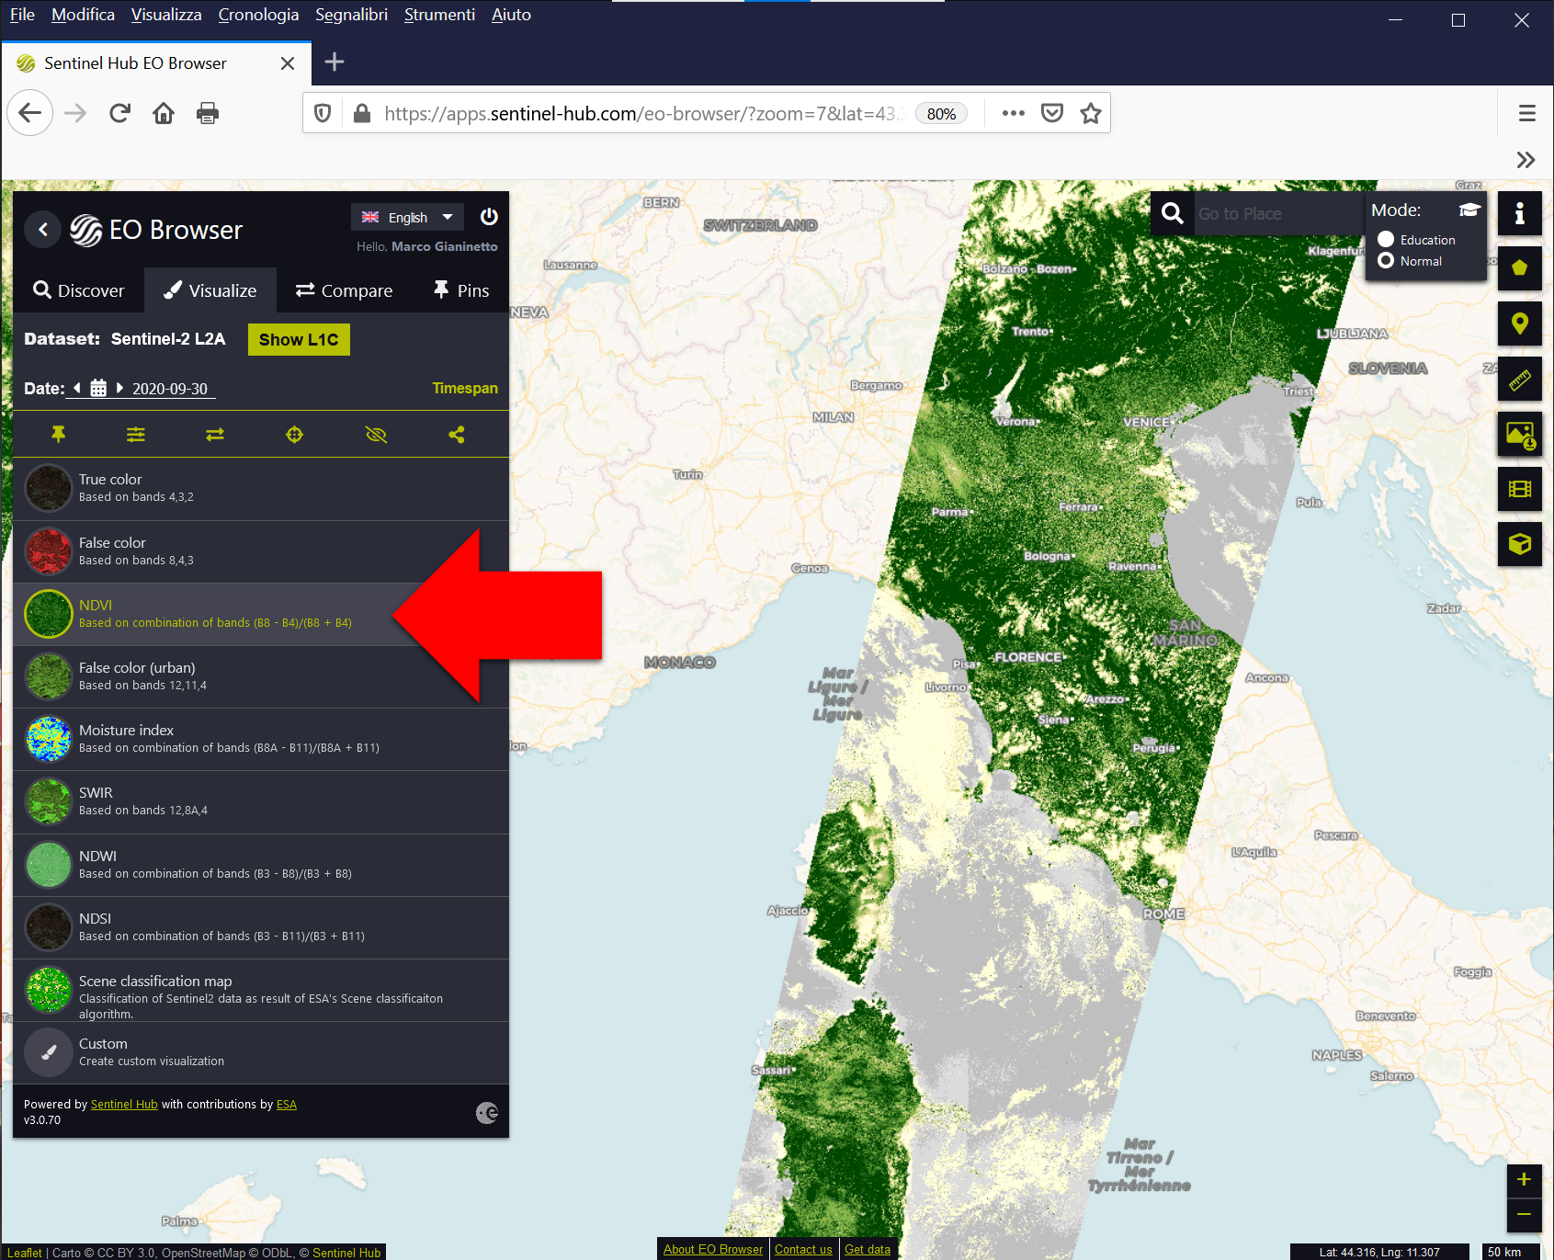
Task: Open the Sentinel Hub link
Action: (x=124, y=1105)
